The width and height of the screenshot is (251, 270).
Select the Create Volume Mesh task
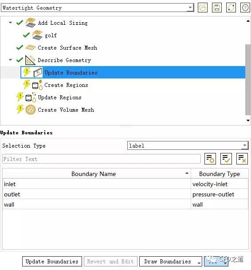click(x=66, y=110)
